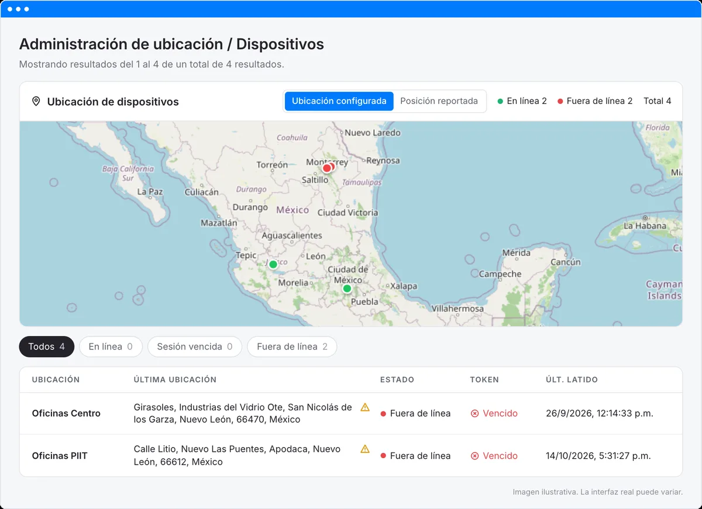Click the warning triangle in Oficinas PIIT row
This screenshot has height=509, width=702.
[x=365, y=449]
